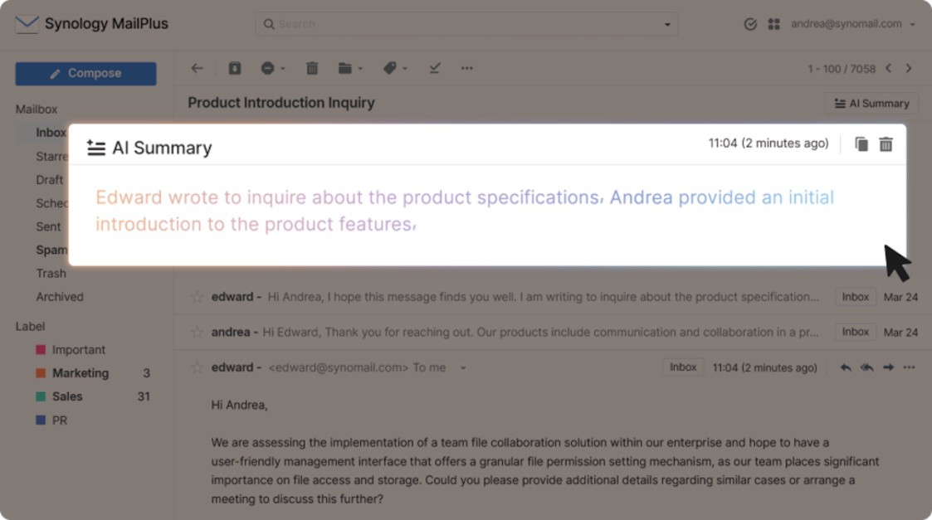Mark the conversation as read using the checkmark icon
Viewport: 932px width, 520px height.
[x=433, y=68]
